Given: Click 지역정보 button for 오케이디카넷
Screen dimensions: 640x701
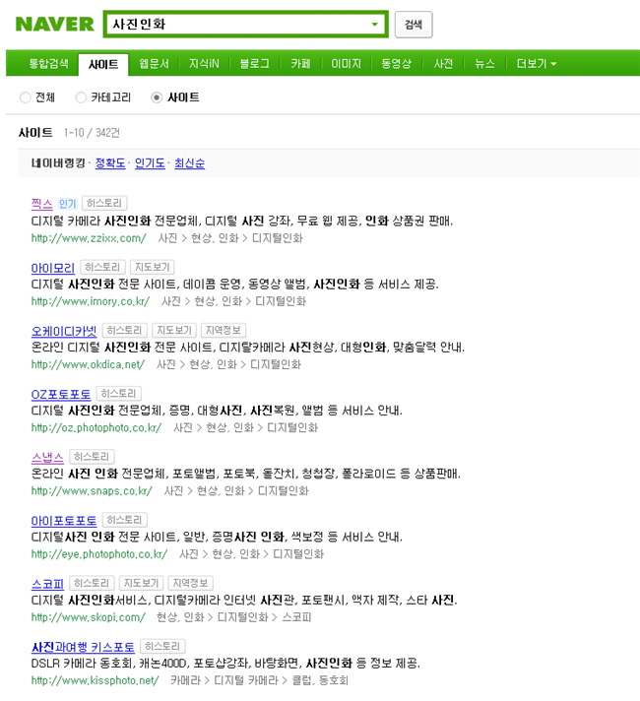Looking at the screenshot, I should [224, 331].
